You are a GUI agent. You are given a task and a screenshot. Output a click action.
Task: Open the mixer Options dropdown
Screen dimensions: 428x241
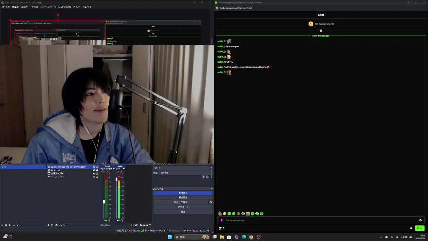(x=145, y=225)
